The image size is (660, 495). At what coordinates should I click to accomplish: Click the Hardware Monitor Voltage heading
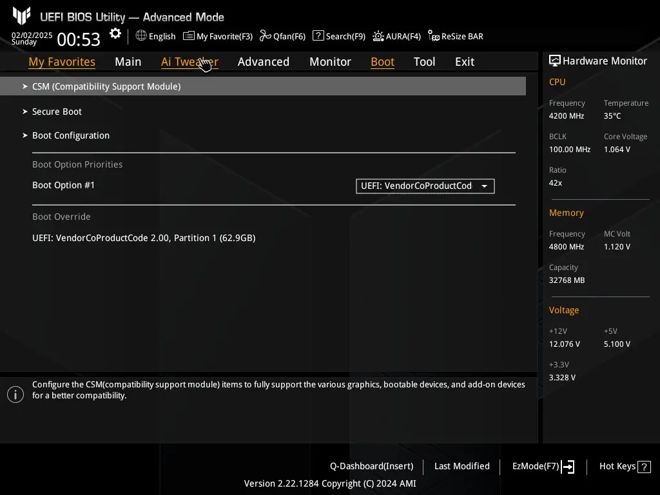click(564, 310)
